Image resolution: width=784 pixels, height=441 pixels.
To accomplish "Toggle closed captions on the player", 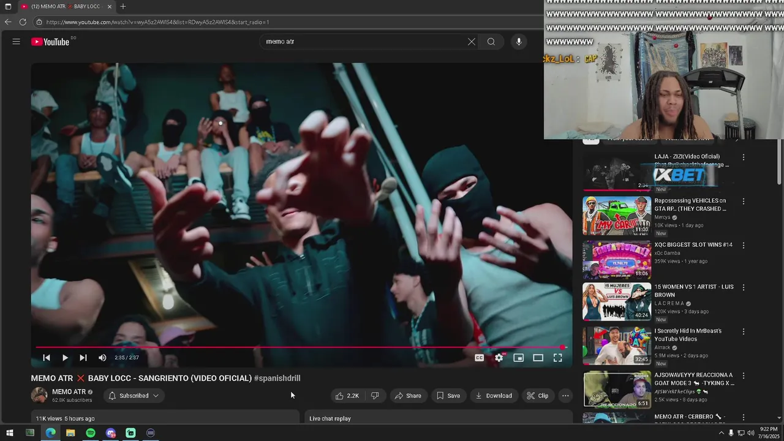I will point(480,358).
